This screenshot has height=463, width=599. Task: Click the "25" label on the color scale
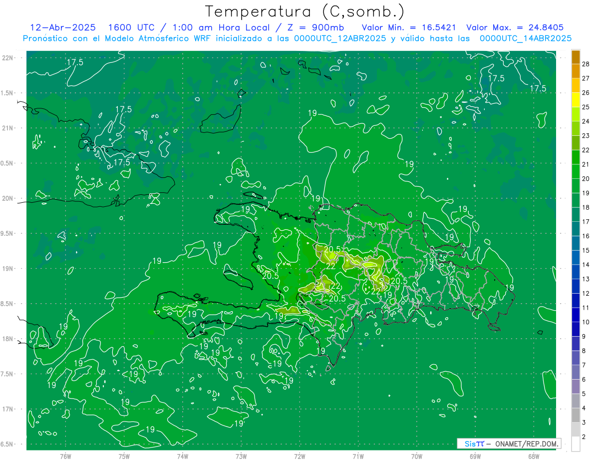(x=586, y=107)
